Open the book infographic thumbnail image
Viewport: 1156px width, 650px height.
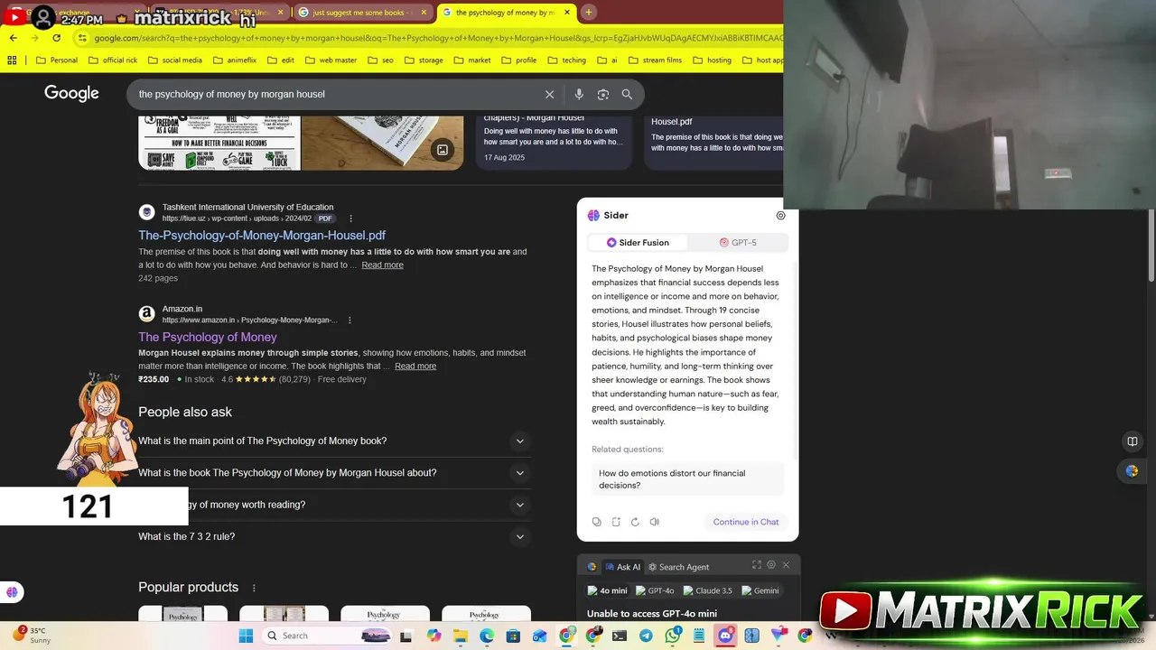219,144
